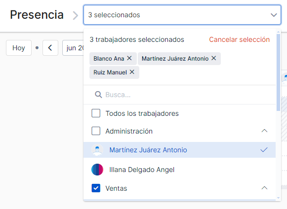287x209 pixels.
Task: Remove Blanco Ana chip with X icon
Action: [129, 58]
